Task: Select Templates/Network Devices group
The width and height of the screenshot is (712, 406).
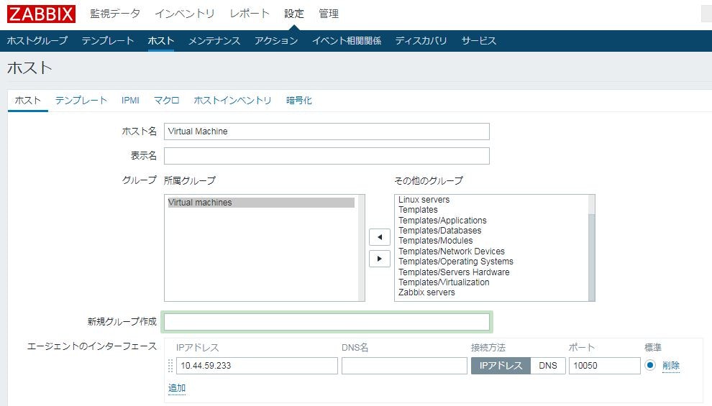Action: point(452,252)
